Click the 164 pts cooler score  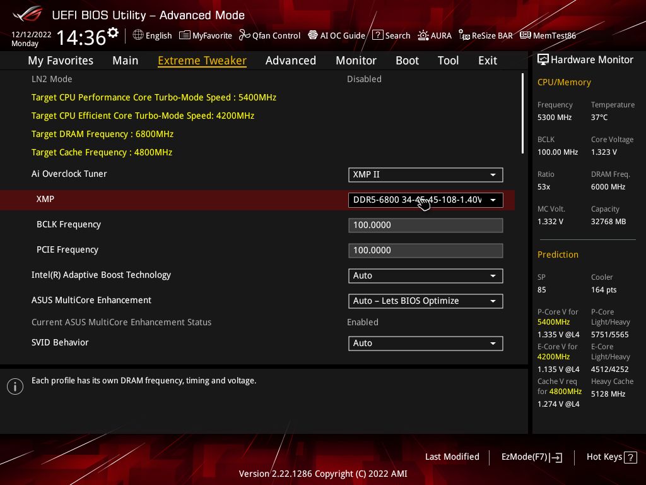[x=604, y=289]
